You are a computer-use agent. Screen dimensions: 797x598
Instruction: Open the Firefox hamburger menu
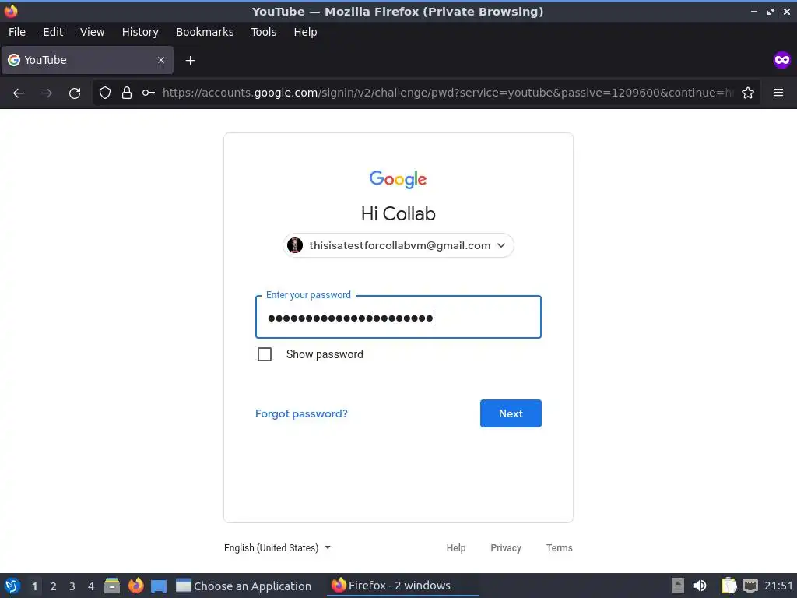778,93
